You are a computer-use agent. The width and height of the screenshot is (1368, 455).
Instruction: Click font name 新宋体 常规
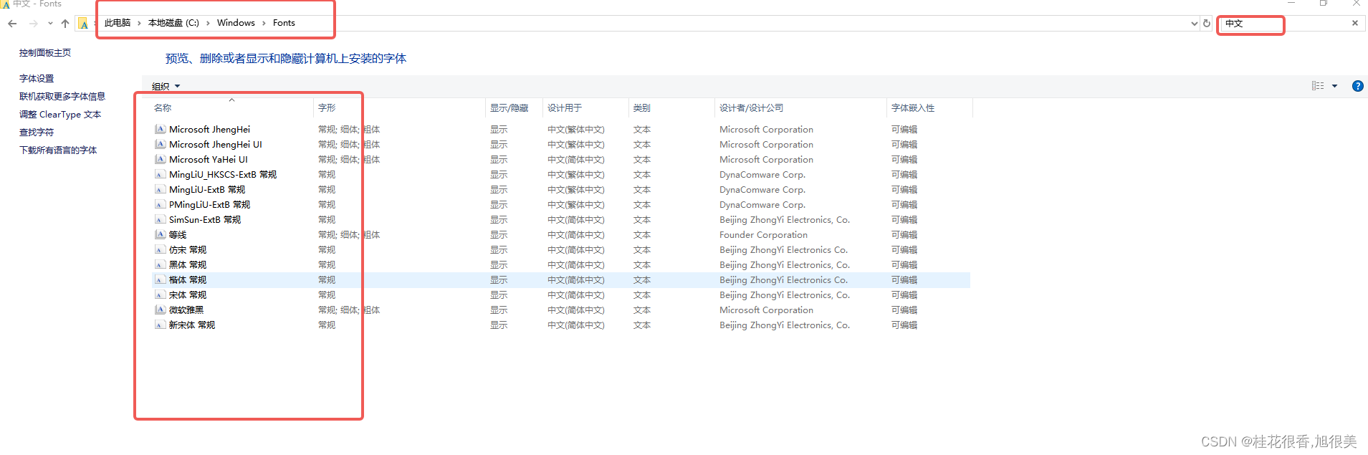(x=192, y=325)
